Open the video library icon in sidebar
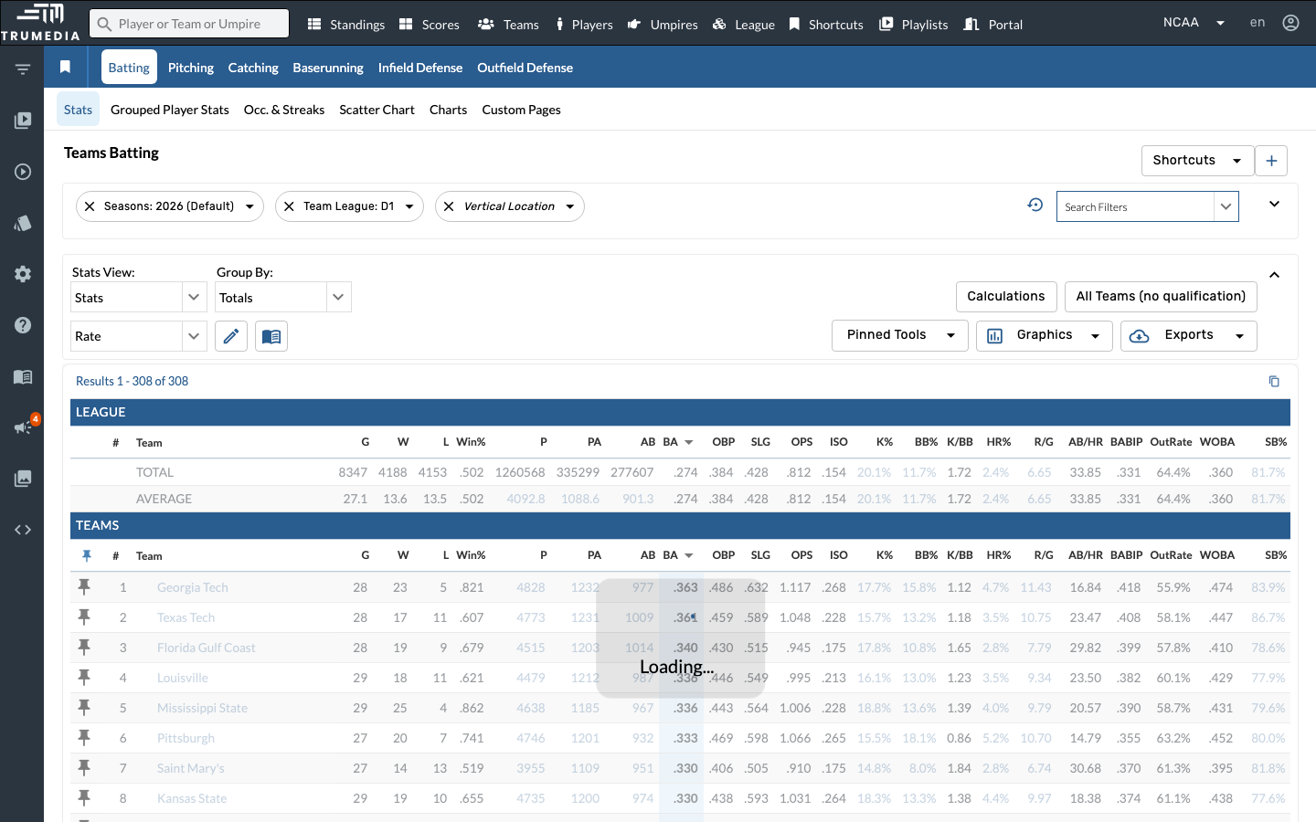This screenshot has height=822, width=1316. 23,120
